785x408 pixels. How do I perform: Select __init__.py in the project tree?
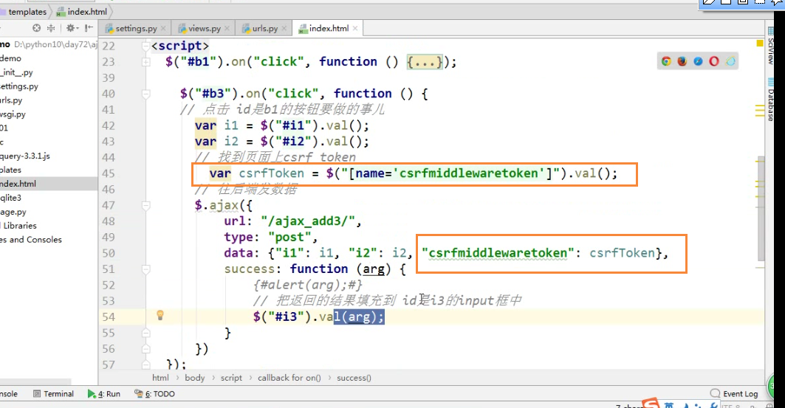16,72
